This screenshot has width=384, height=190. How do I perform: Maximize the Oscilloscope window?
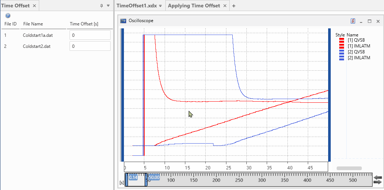pyautogui.click(x=369, y=21)
